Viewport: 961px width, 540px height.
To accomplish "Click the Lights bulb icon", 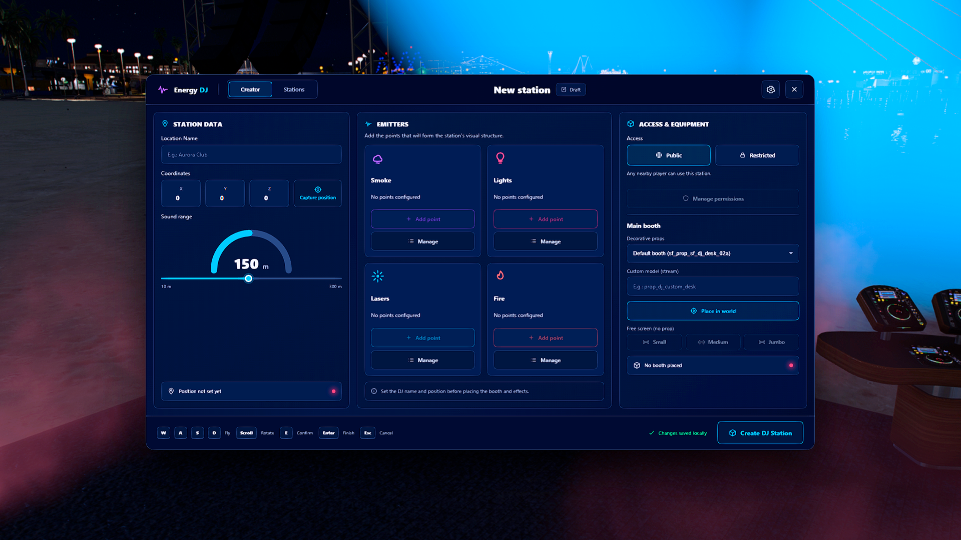I will 500,158.
